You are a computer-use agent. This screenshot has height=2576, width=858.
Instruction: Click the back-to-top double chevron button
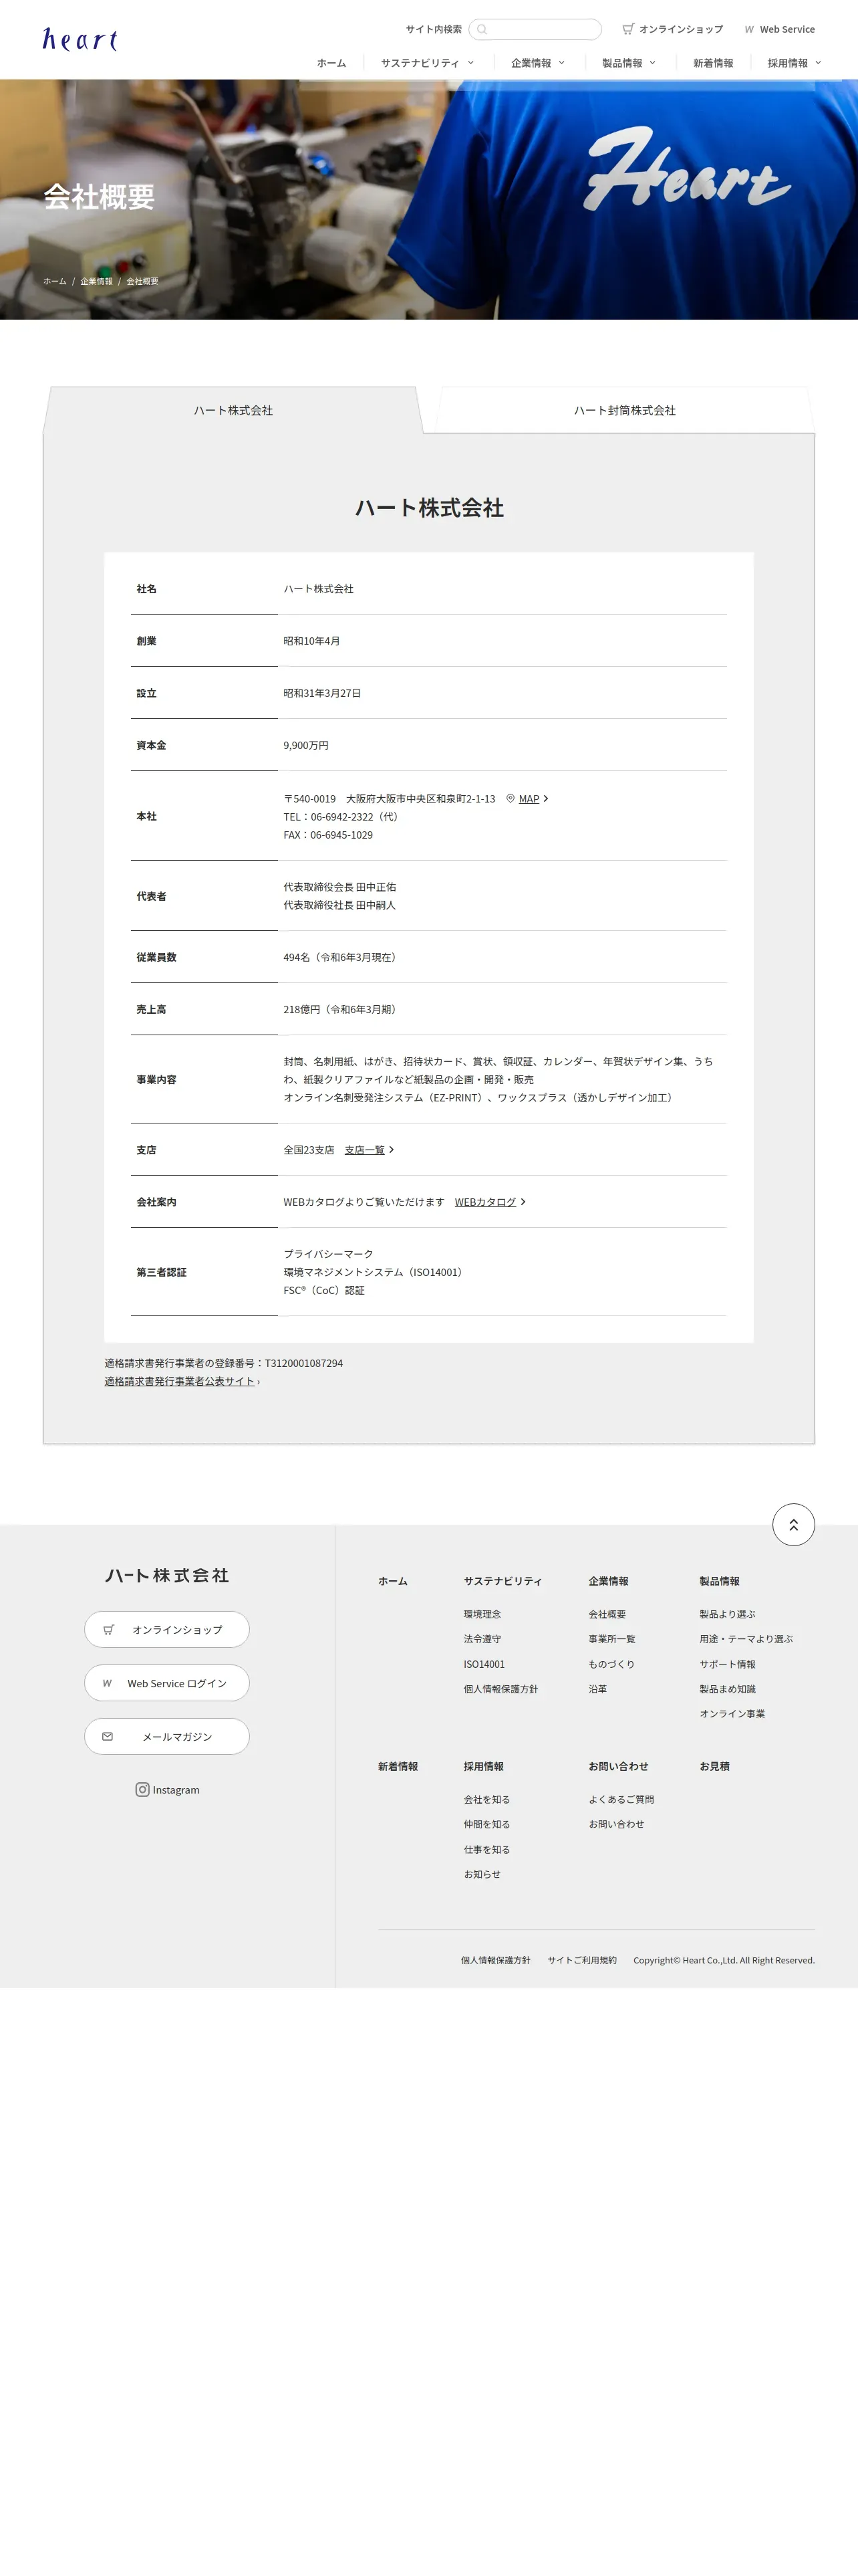pos(793,1524)
